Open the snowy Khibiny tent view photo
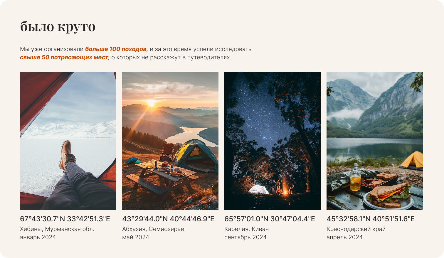Viewport: 444px width, 258px height. tap(68, 141)
